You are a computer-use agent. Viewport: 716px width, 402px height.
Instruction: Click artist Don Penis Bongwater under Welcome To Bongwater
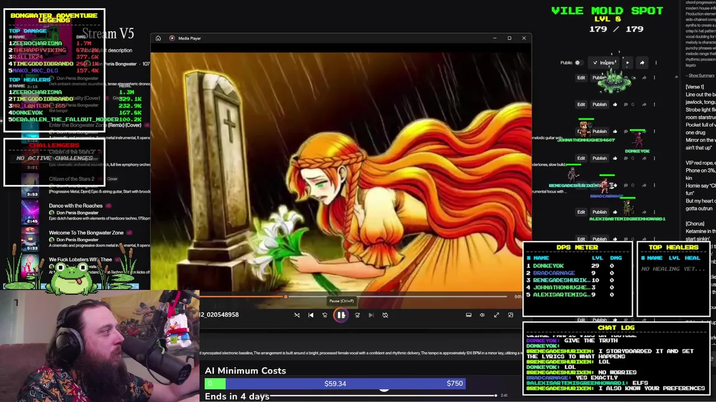(x=77, y=240)
